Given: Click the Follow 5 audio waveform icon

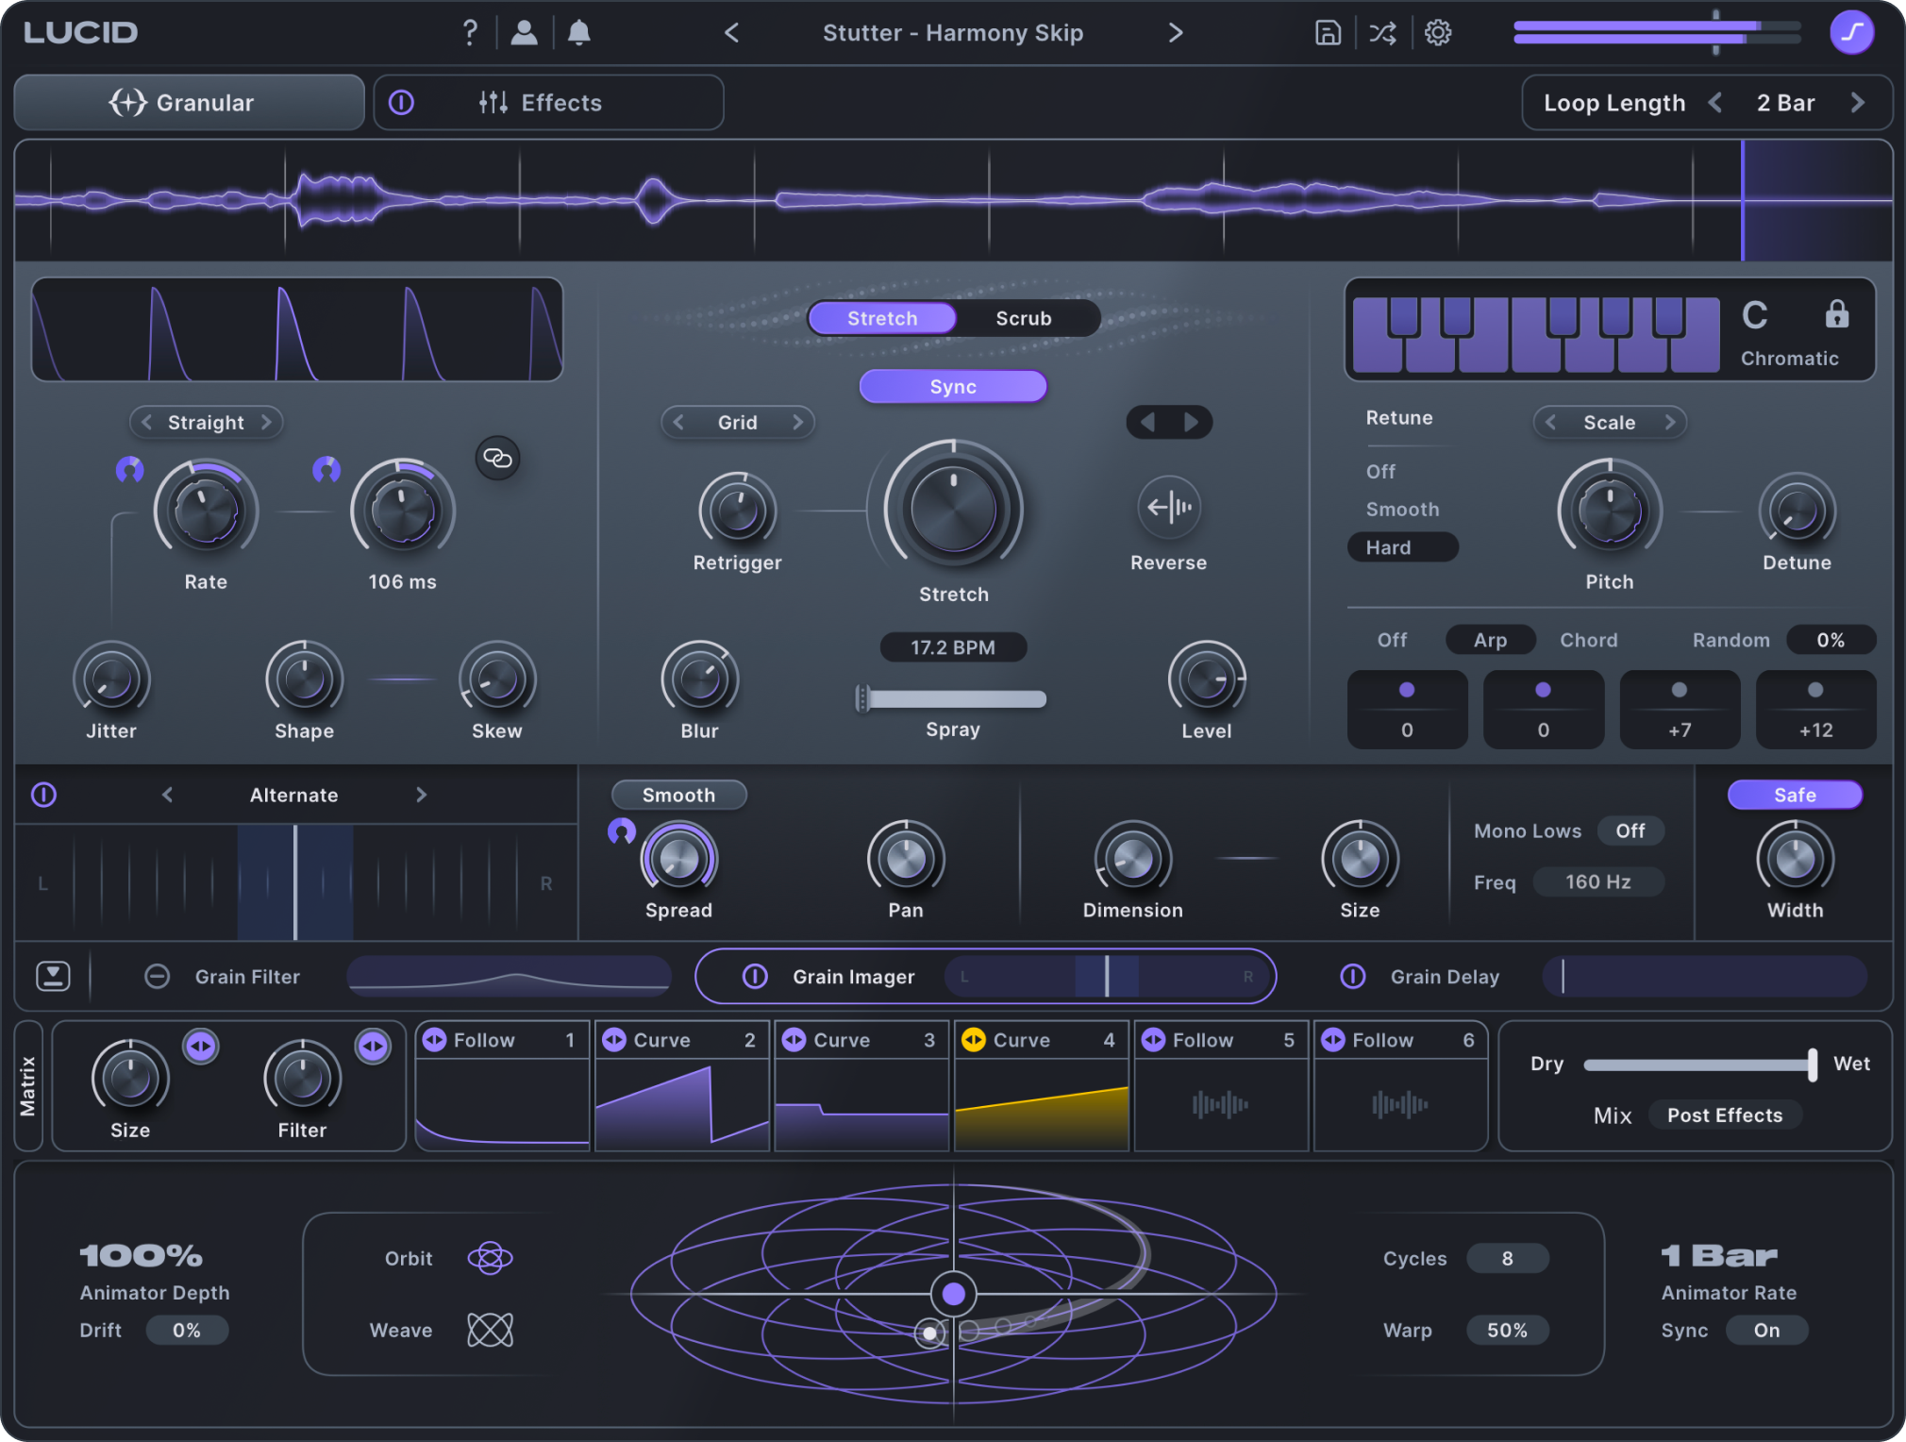Looking at the screenshot, I should (1220, 1104).
